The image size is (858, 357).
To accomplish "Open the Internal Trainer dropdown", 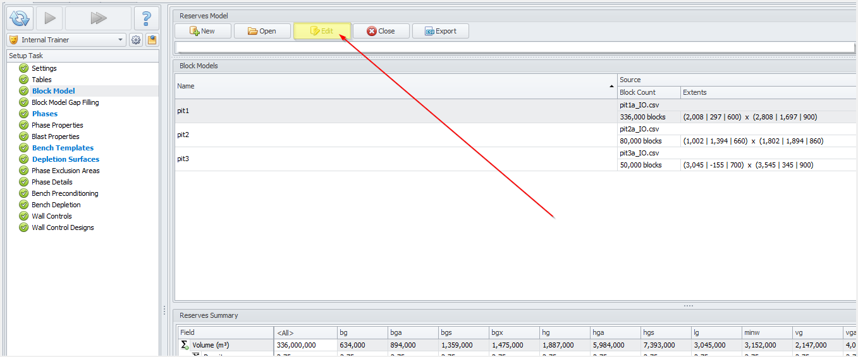I will 66,40.
